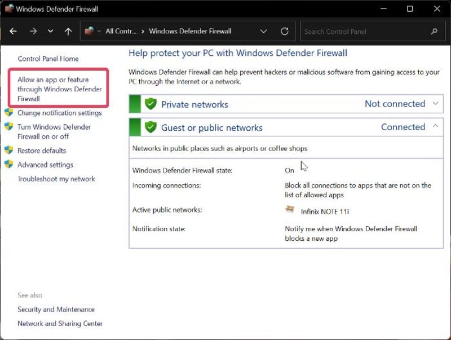
Task: Open Network and Sharing Center link
Action: (x=60, y=323)
